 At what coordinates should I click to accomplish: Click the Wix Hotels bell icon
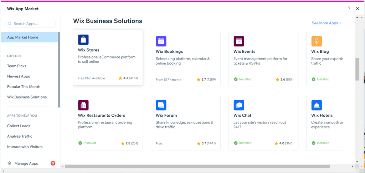pos(317,105)
